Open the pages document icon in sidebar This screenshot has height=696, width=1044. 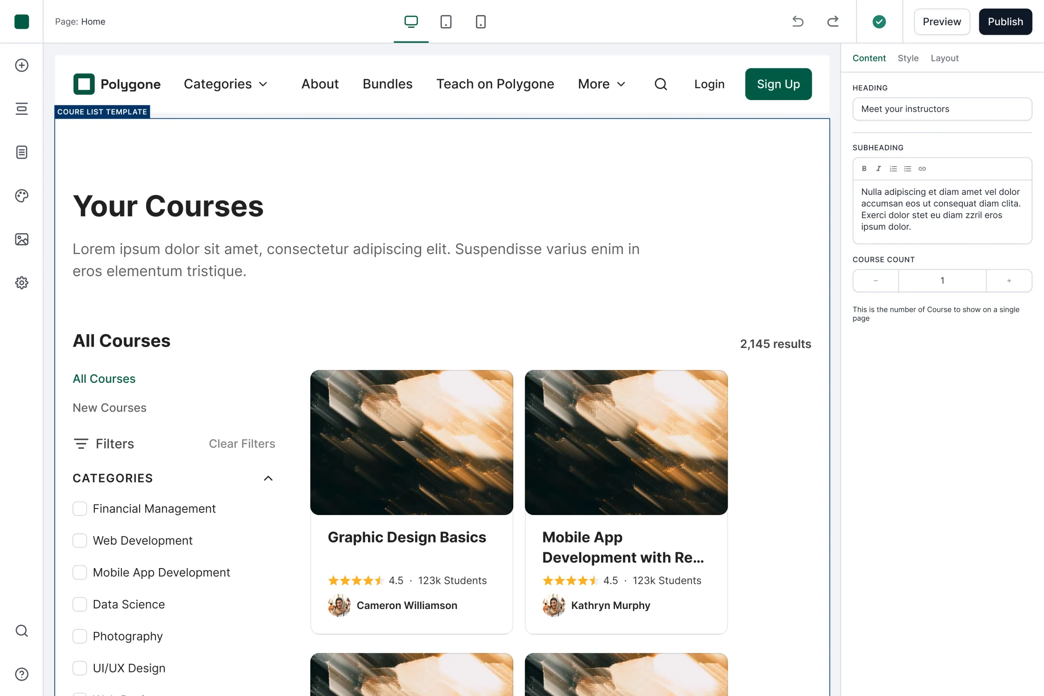click(21, 152)
